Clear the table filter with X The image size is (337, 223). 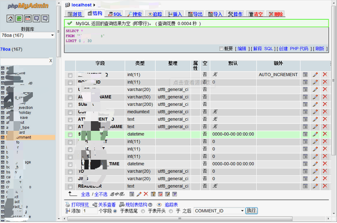51,61
